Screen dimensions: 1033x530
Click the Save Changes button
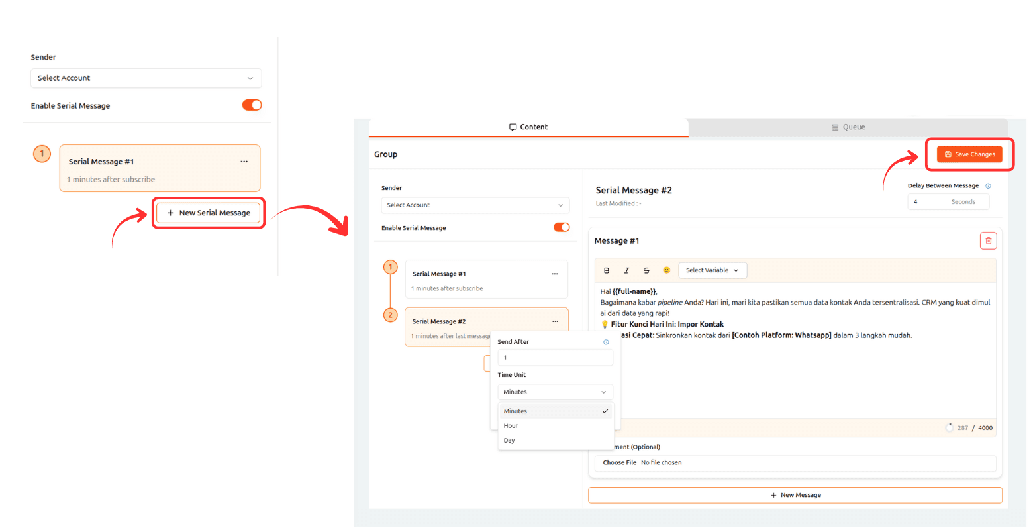pyautogui.click(x=969, y=154)
